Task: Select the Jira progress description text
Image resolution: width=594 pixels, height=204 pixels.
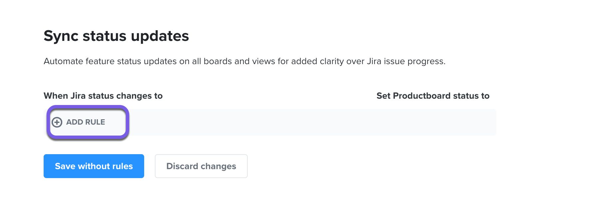Action: [245, 61]
